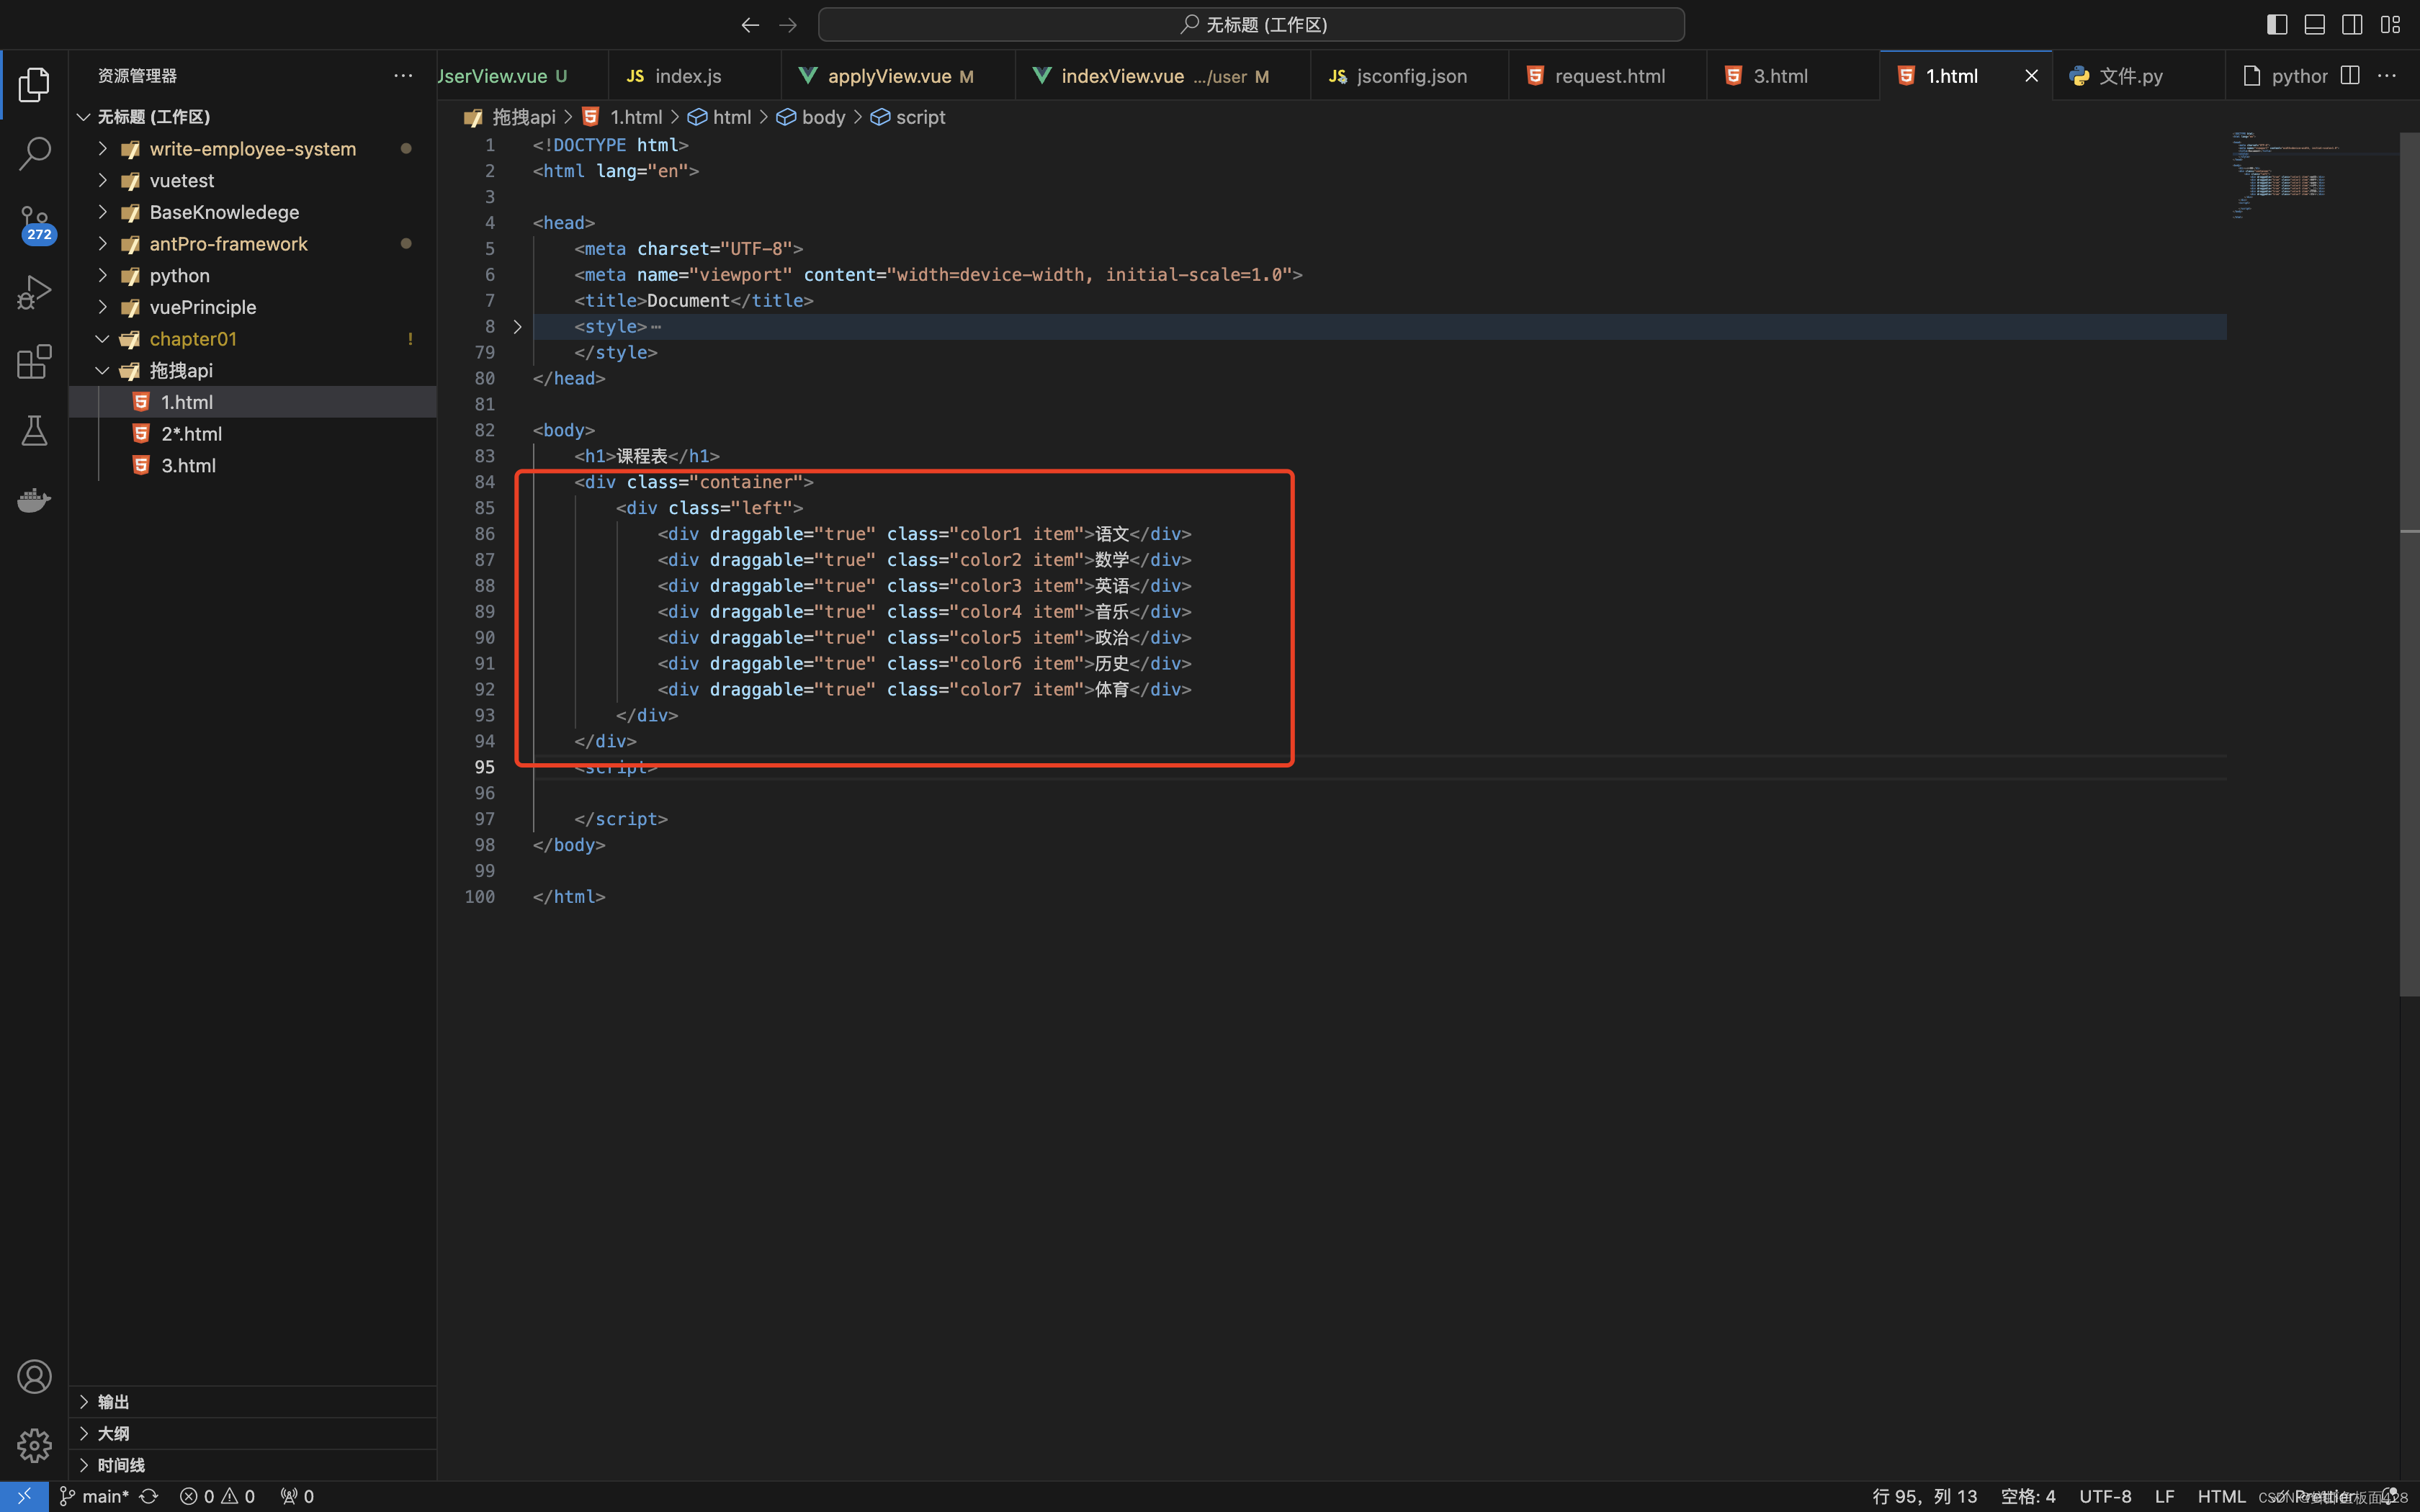Click the navigate forward arrow

pos(788,25)
